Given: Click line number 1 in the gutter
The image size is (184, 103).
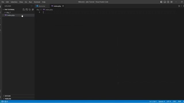Looking at the screenshot, I should pos(39,12).
